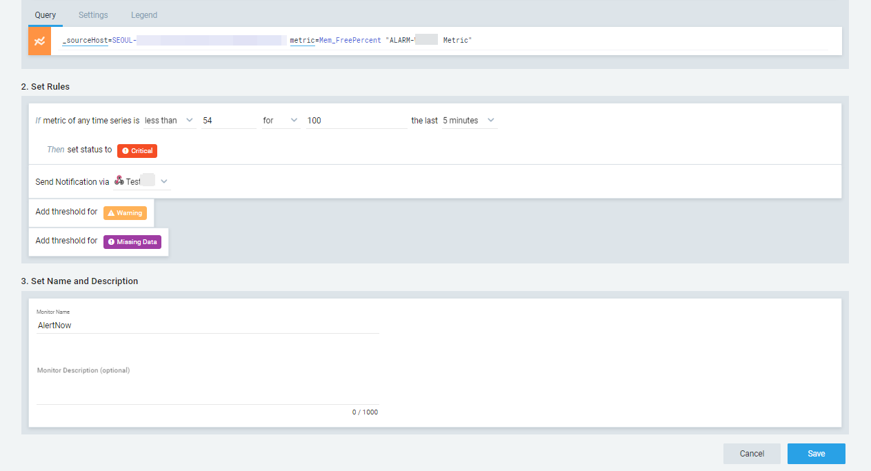
Task: Click the Mem_FreePercent metric value in query
Action: point(350,41)
